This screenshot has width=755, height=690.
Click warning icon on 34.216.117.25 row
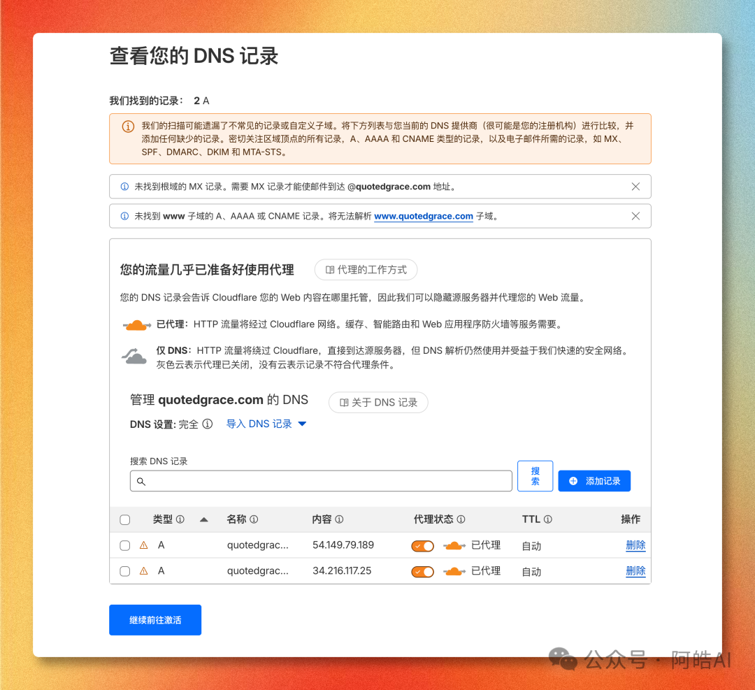(143, 570)
